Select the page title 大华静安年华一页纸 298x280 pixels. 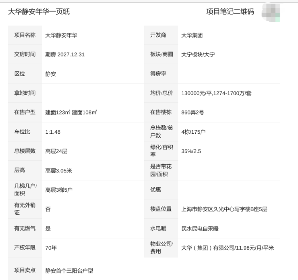pos(39,12)
